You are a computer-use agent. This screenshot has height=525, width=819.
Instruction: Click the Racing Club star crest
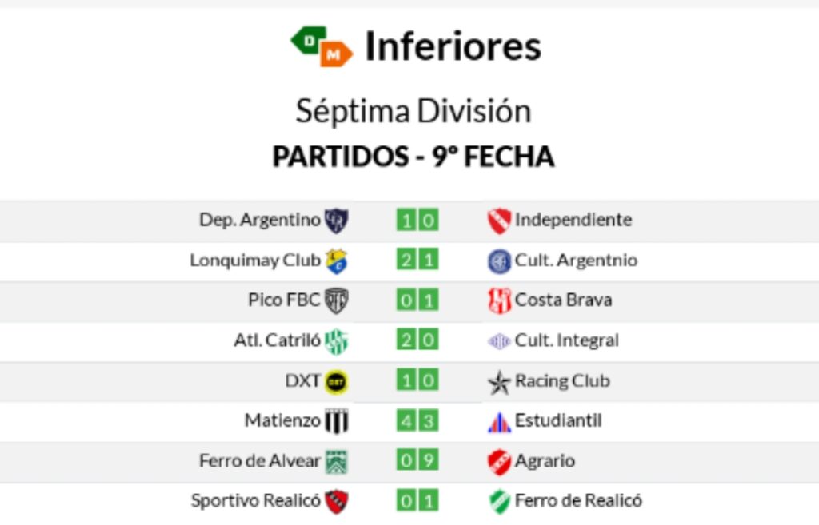(x=499, y=383)
